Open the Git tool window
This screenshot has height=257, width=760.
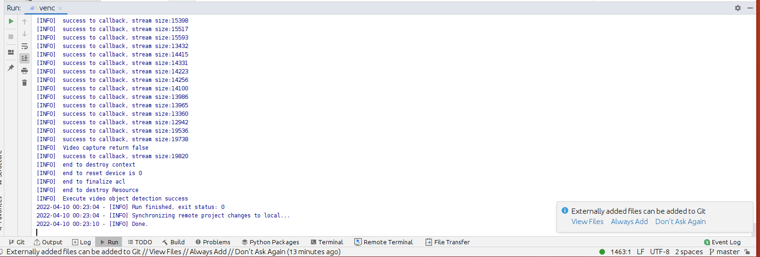click(x=16, y=242)
